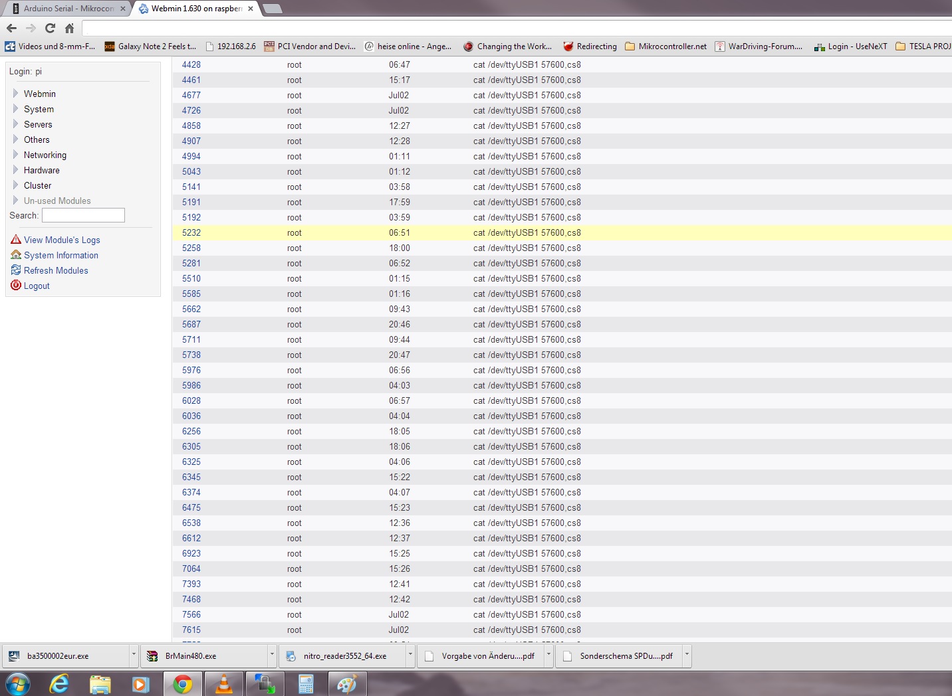Open heise online bookmark
The height and width of the screenshot is (696, 952).
[408, 46]
